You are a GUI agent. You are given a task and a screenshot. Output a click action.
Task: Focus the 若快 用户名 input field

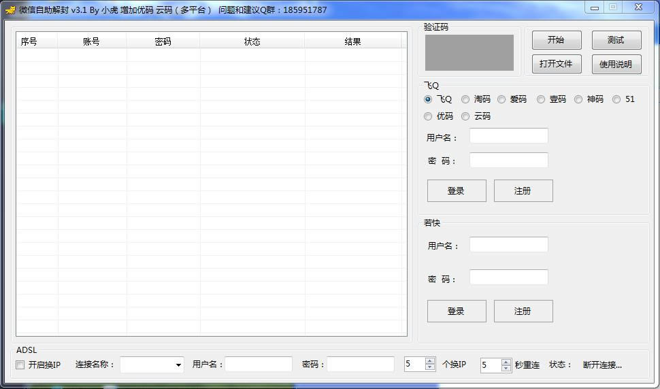point(509,244)
